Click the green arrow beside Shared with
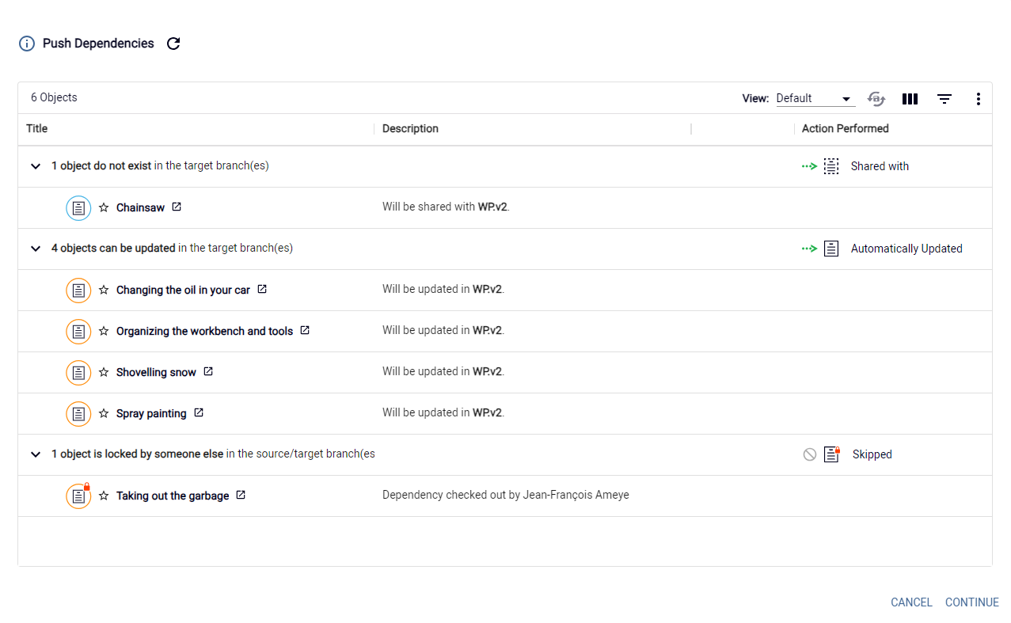Viewport: 1011px width, 623px height. pyautogui.click(x=809, y=166)
